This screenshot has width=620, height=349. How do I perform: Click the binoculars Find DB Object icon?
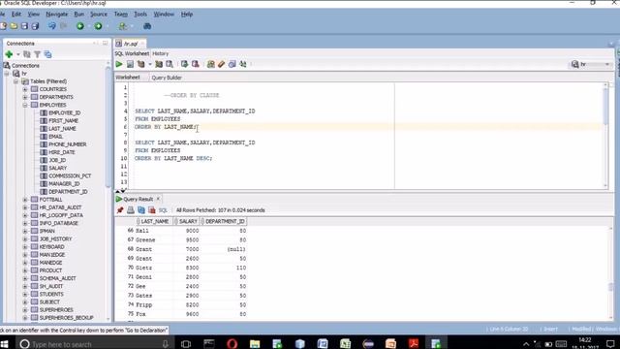147,26
